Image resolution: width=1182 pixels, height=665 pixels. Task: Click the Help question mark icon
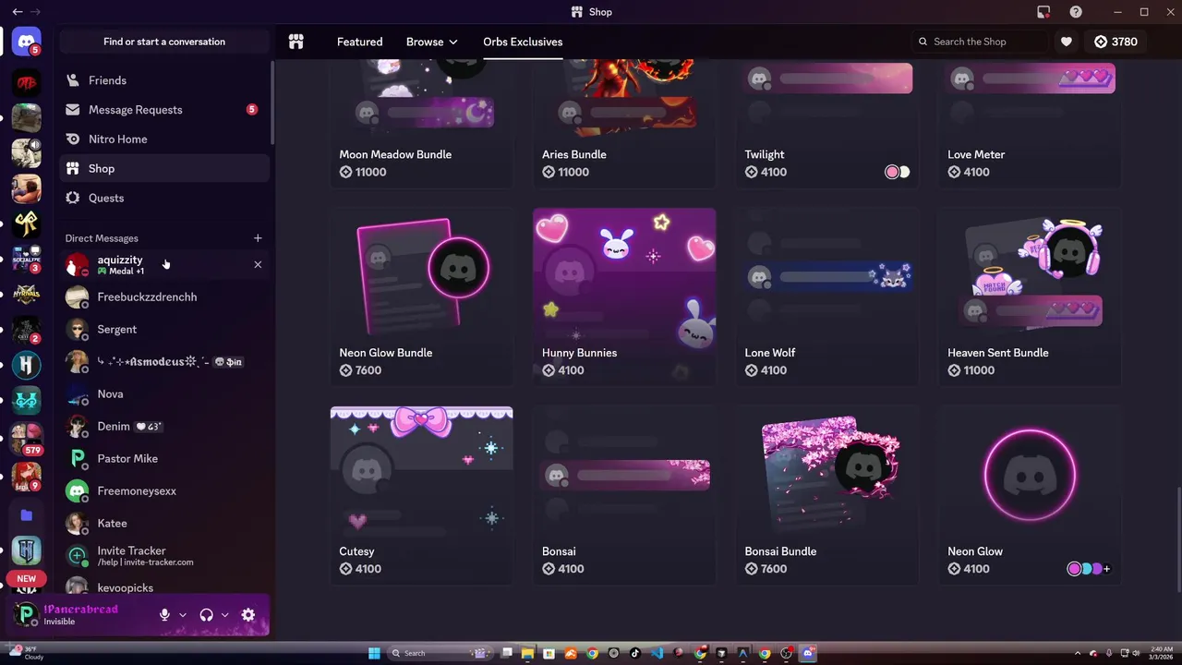tap(1076, 12)
